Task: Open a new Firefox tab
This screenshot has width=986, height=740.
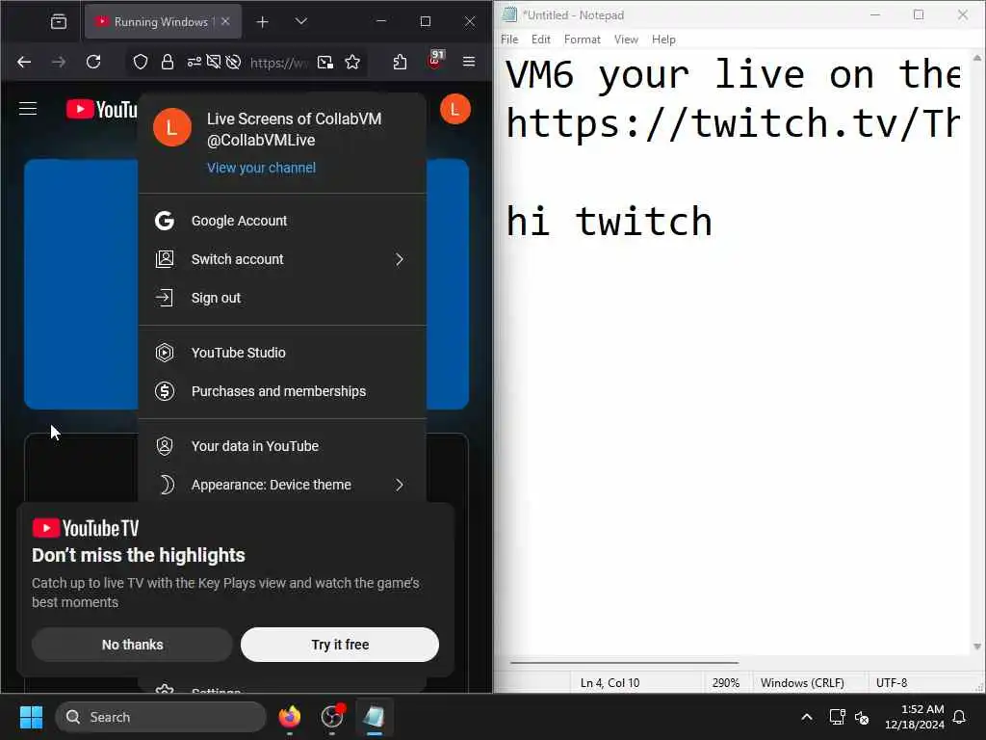Action: (263, 22)
